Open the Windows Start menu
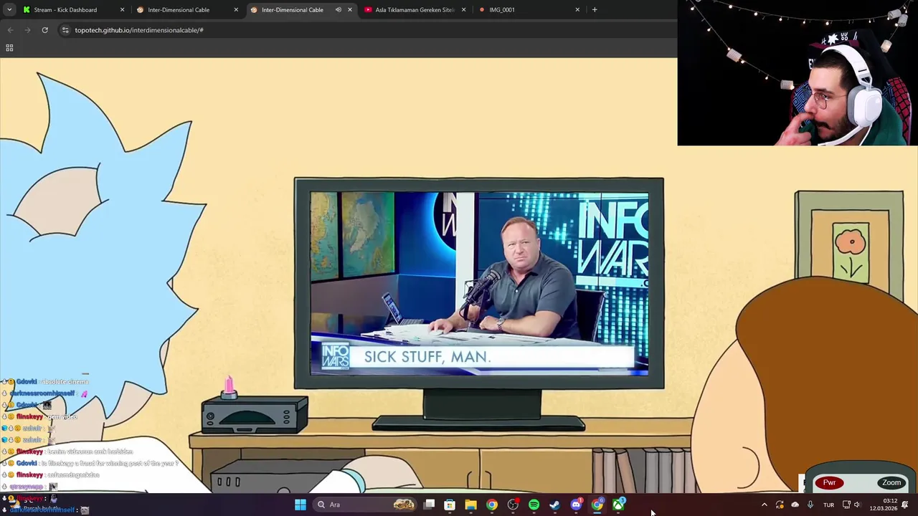Image resolution: width=918 pixels, height=516 pixels. click(x=301, y=505)
